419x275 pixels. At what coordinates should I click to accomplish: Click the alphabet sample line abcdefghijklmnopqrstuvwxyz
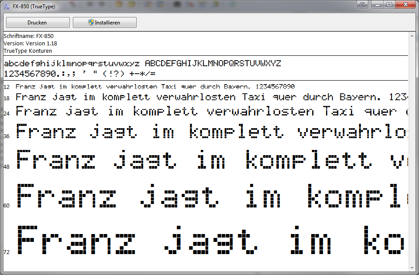(142, 64)
